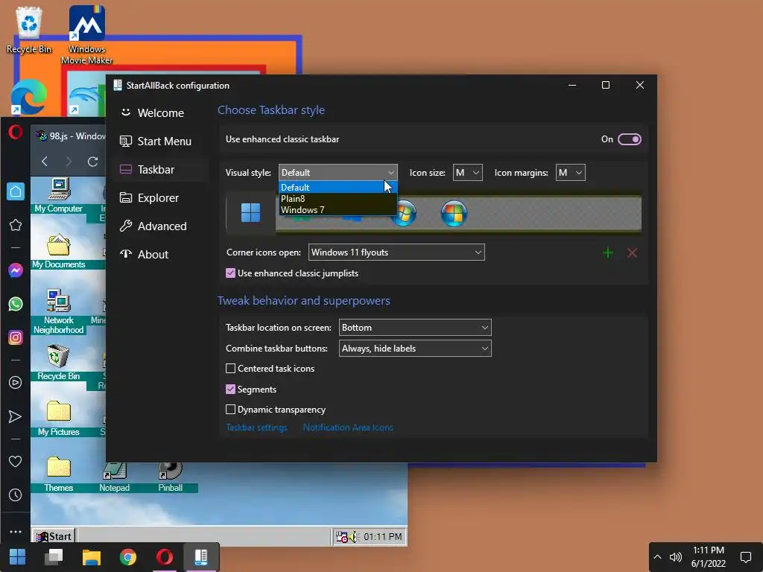The width and height of the screenshot is (763, 572).
Task: Remove start button image with red X
Action: coord(632,252)
